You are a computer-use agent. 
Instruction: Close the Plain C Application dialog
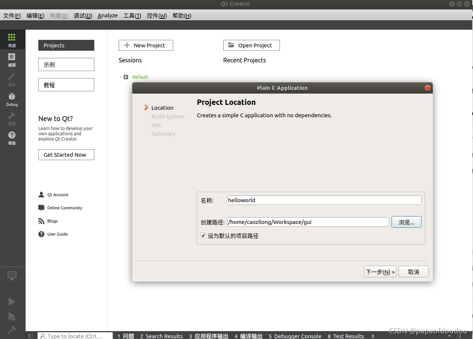coord(427,88)
